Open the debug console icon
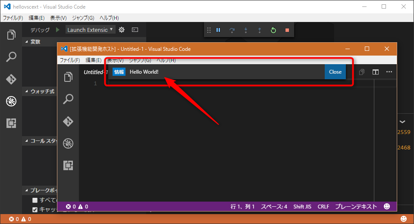 pyautogui.click(x=135, y=30)
